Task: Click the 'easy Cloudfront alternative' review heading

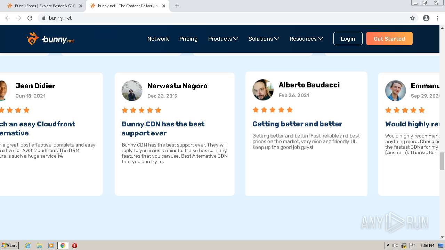Action: pos(38,128)
